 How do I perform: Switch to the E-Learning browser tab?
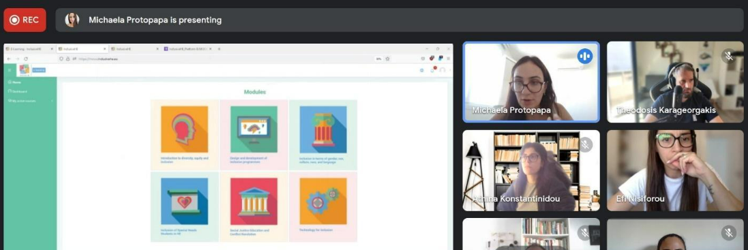tap(29, 48)
